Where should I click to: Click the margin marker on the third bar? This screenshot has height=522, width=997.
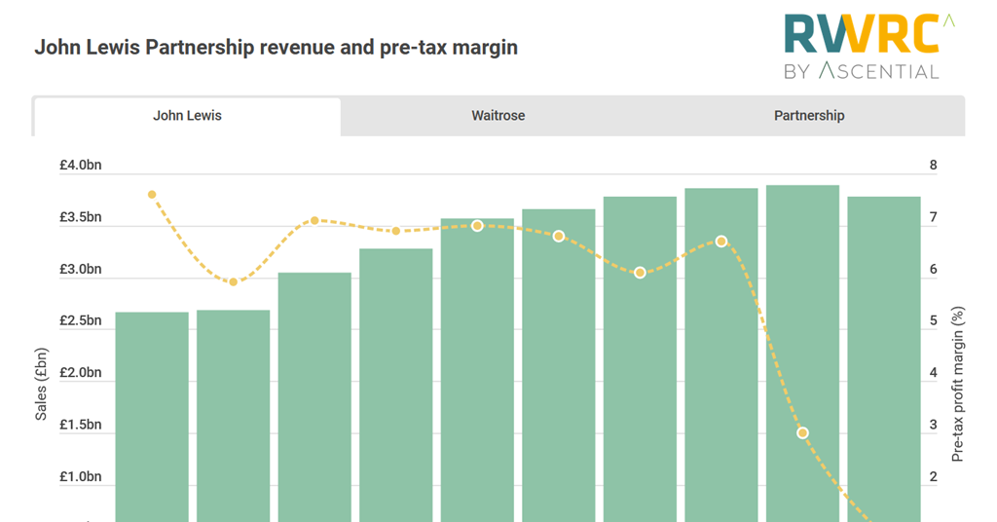pos(314,221)
